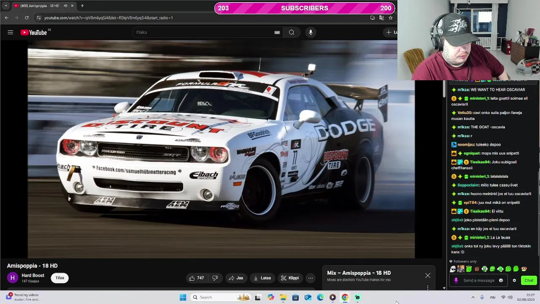This screenshot has height=304, width=540.
Task: Open chat settings gear
Action: [514, 280]
